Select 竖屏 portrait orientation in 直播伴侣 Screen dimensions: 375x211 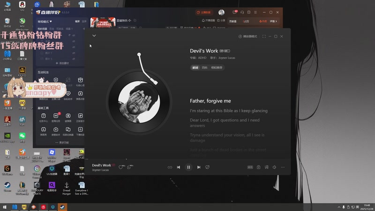(x=84, y=22)
